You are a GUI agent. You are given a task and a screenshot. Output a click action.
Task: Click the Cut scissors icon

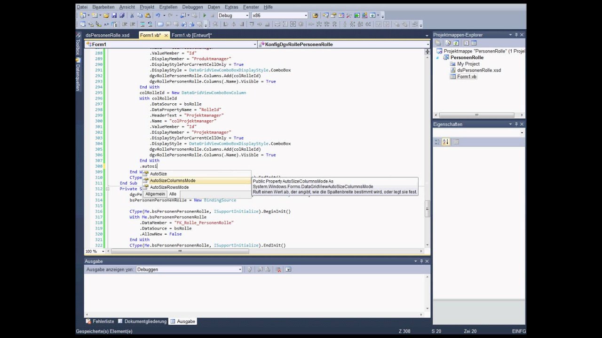click(x=132, y=15)
